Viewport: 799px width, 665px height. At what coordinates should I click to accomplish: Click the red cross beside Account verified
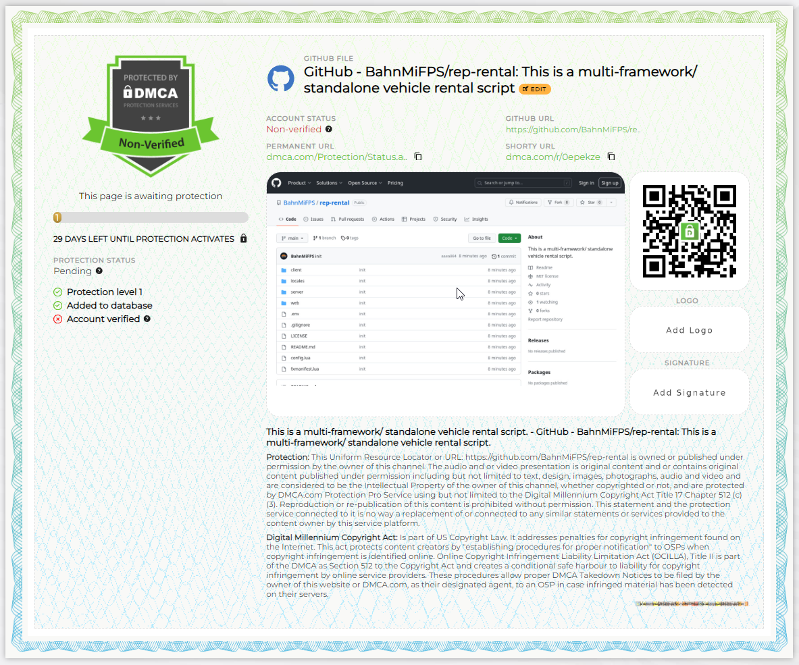click(57, 319)
